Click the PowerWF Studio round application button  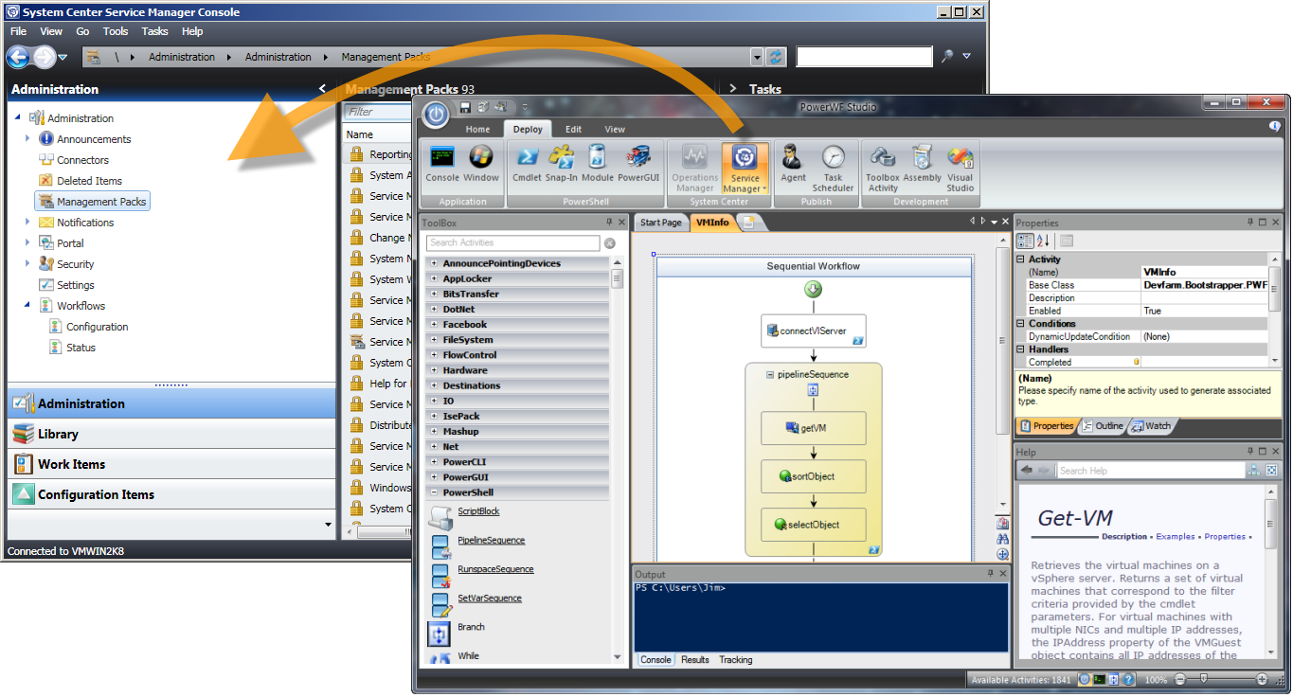436,114
